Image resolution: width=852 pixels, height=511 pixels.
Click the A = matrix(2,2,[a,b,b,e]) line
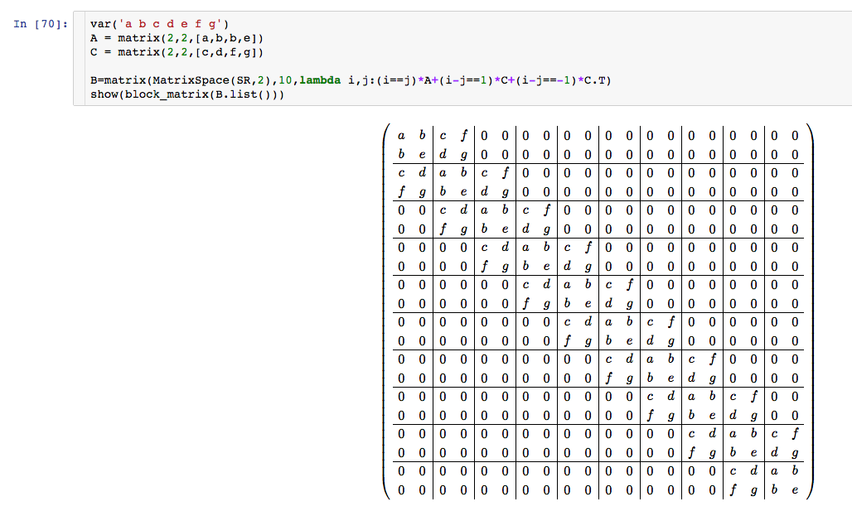(177, 38)
